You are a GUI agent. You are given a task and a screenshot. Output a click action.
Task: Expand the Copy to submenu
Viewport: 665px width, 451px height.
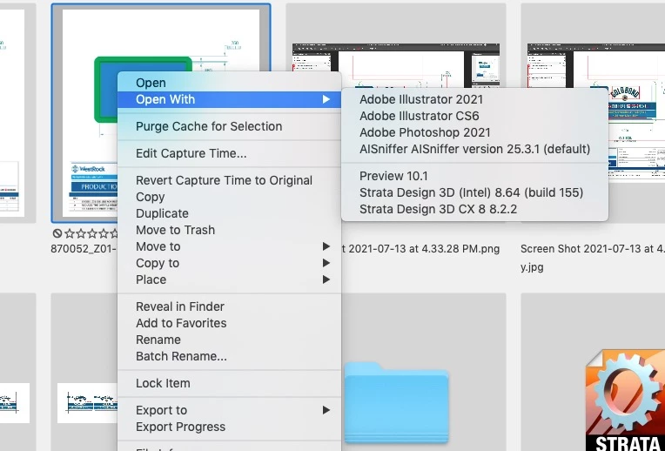tap(229, 263)
